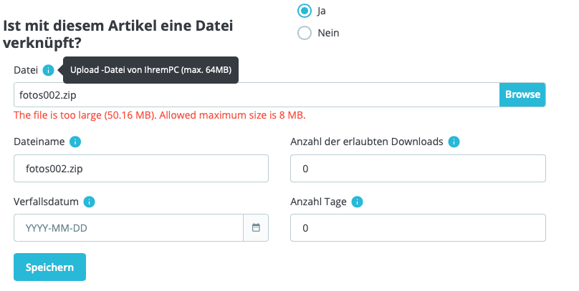The width and height of the screenshot is (579, 291).
Task: Click the Verfallsdatum field label
Action: [x=46, y=202]
